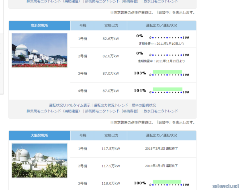Viewport: 241px width, 190px height.
Task: Open 燃料の監視状況 link under Takahama table
Action: pyautogui.click(x=144, y=105)
